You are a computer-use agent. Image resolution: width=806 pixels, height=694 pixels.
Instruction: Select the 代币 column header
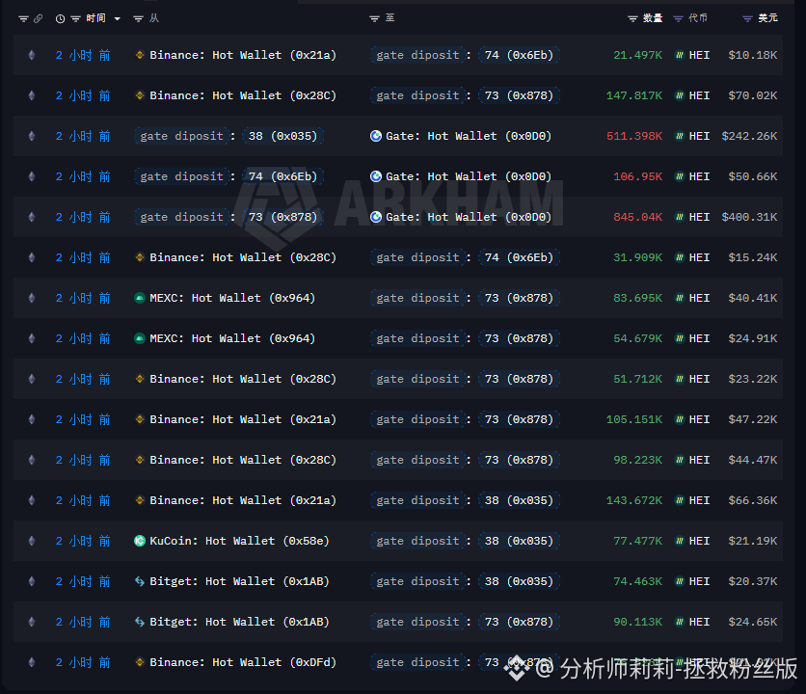[x=698, y=18]
